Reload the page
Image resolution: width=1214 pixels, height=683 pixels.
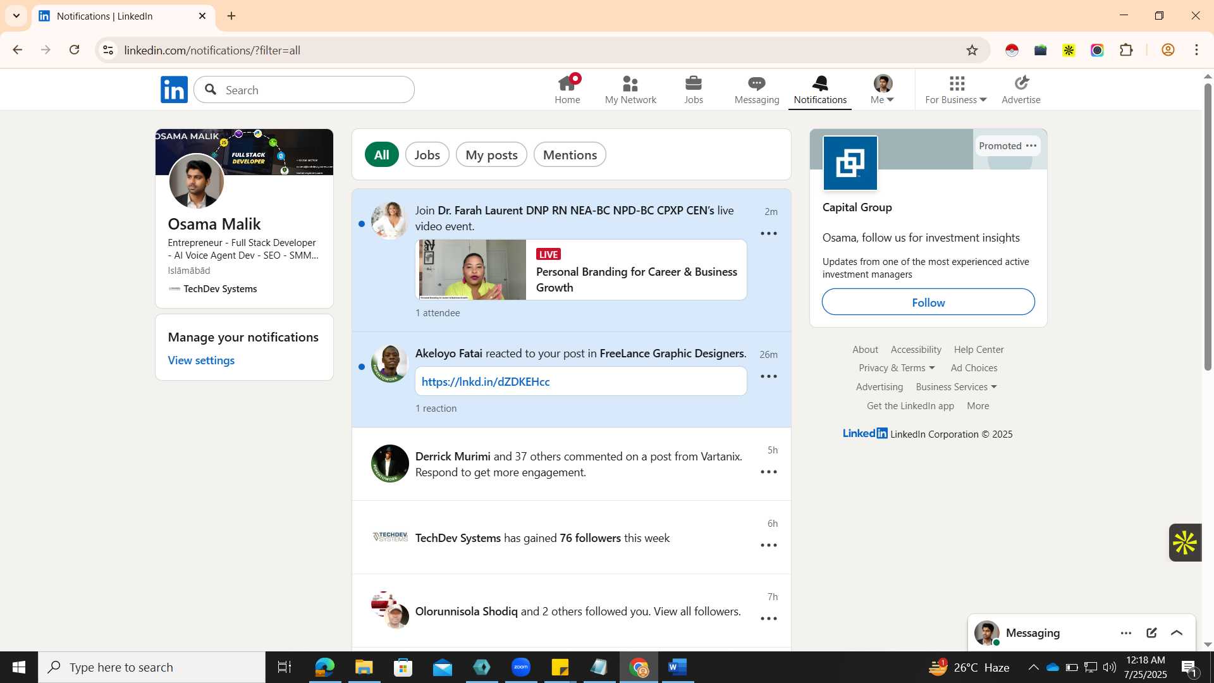pos(74,50)
